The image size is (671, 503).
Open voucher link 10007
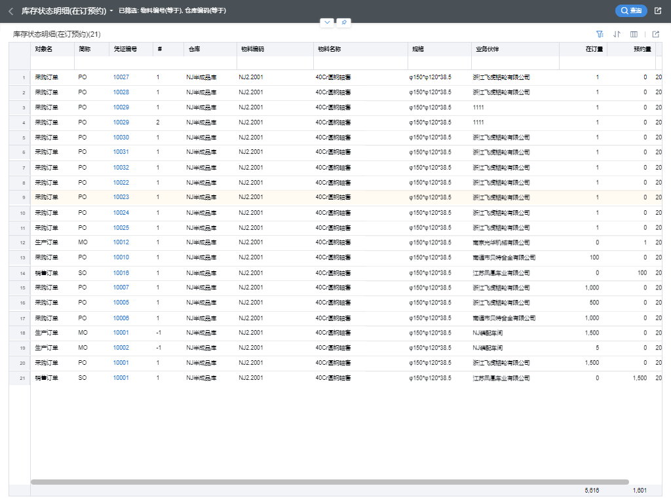[x=121, y=288]
